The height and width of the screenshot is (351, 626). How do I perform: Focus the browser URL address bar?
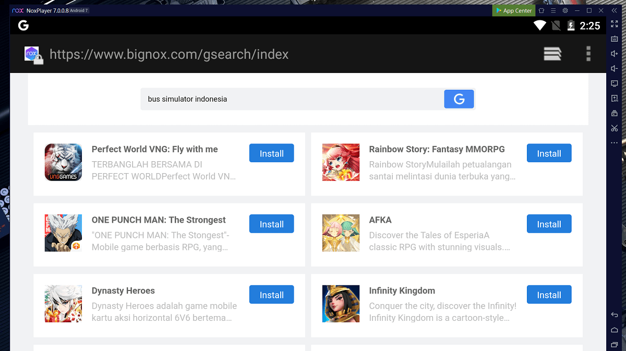click(x=169, y=54)
